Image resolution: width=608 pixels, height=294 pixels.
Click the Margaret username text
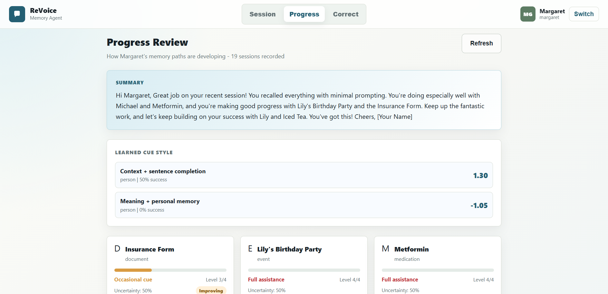[x=549, y=17]
